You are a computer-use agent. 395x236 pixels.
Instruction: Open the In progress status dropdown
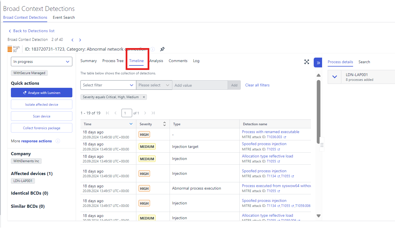coord(42,62)
